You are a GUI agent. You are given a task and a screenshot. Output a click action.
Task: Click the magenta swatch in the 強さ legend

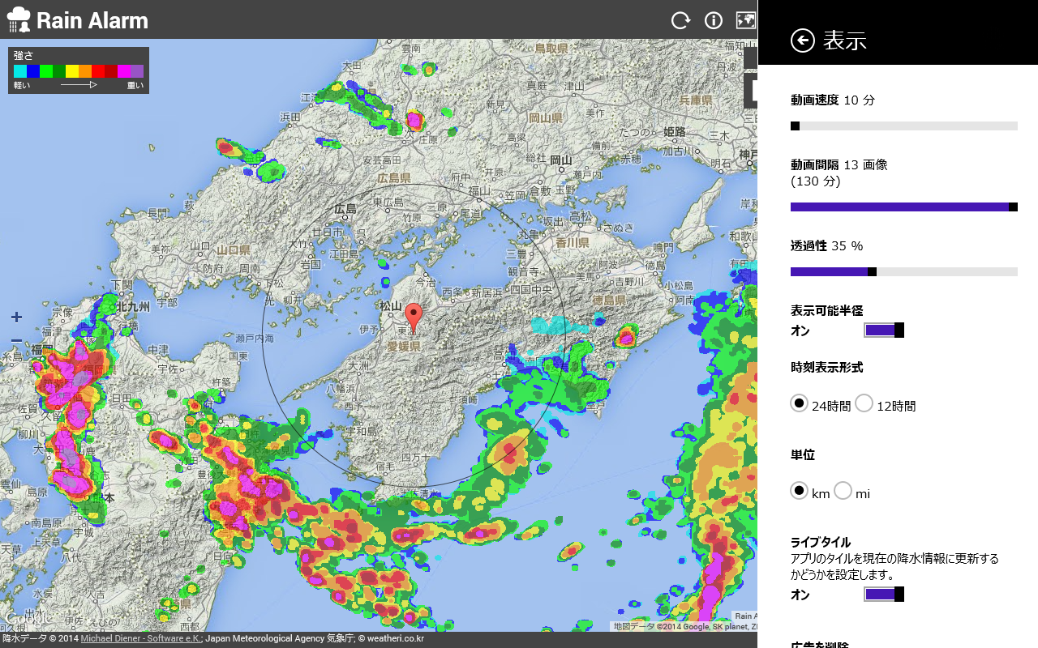click(x=124, y=71)
